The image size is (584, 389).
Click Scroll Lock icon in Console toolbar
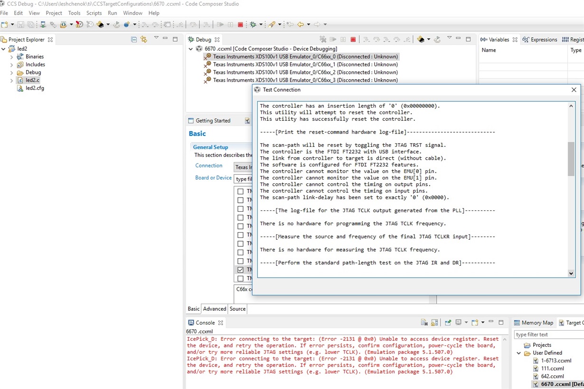[x=434, y=322]
